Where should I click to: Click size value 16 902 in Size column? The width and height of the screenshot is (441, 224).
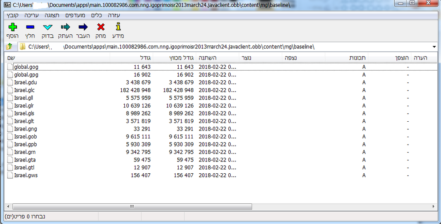(142, 75)
